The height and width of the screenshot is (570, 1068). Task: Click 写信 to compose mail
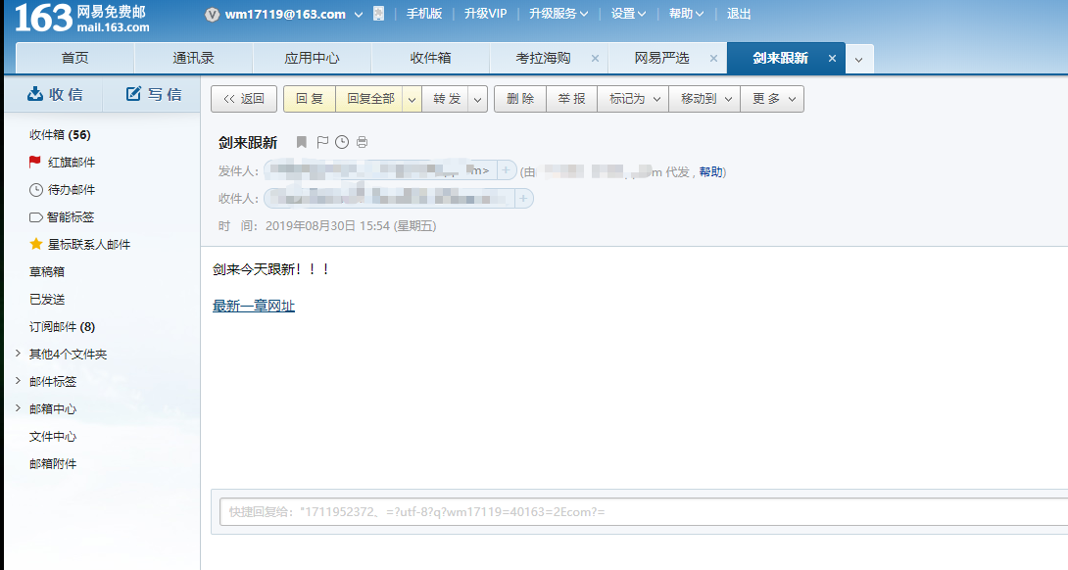[x=154, y=95]
